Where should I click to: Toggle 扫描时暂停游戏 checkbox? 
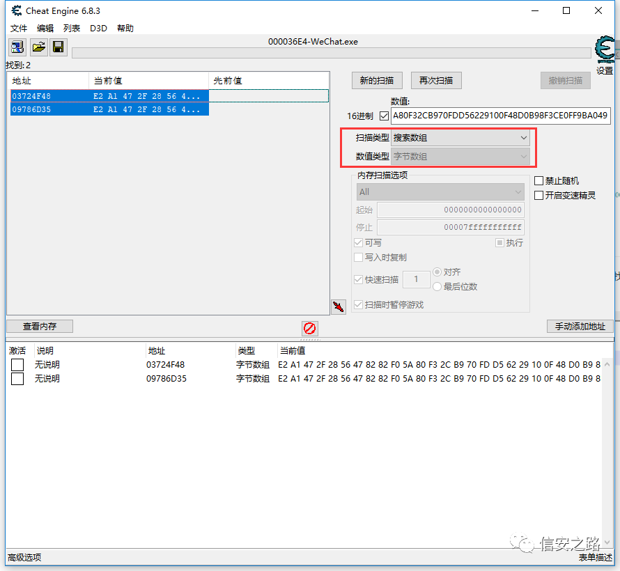pyautogui.click(x=358, y=305)
